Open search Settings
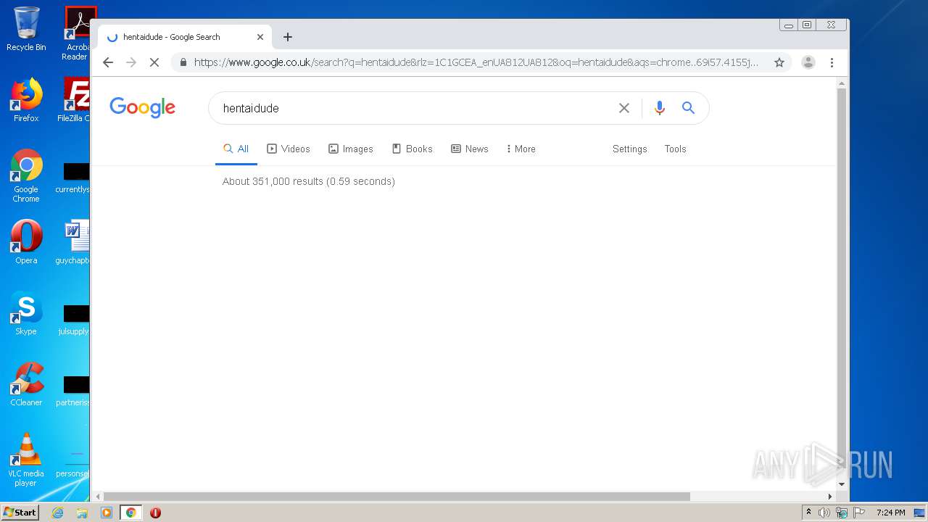928x522 pixels. tap(629, 149)
